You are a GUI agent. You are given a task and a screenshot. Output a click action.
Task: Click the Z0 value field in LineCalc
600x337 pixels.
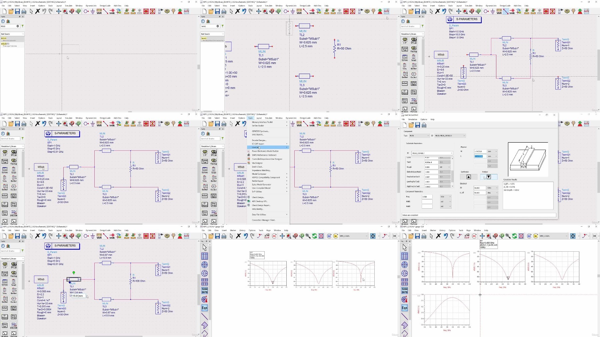tap(480, 188)
